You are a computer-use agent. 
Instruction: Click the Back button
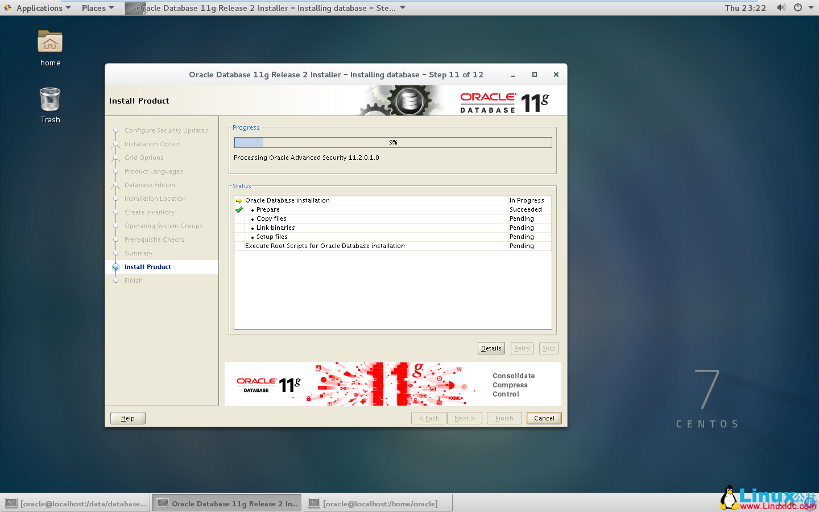click(429, 418)
